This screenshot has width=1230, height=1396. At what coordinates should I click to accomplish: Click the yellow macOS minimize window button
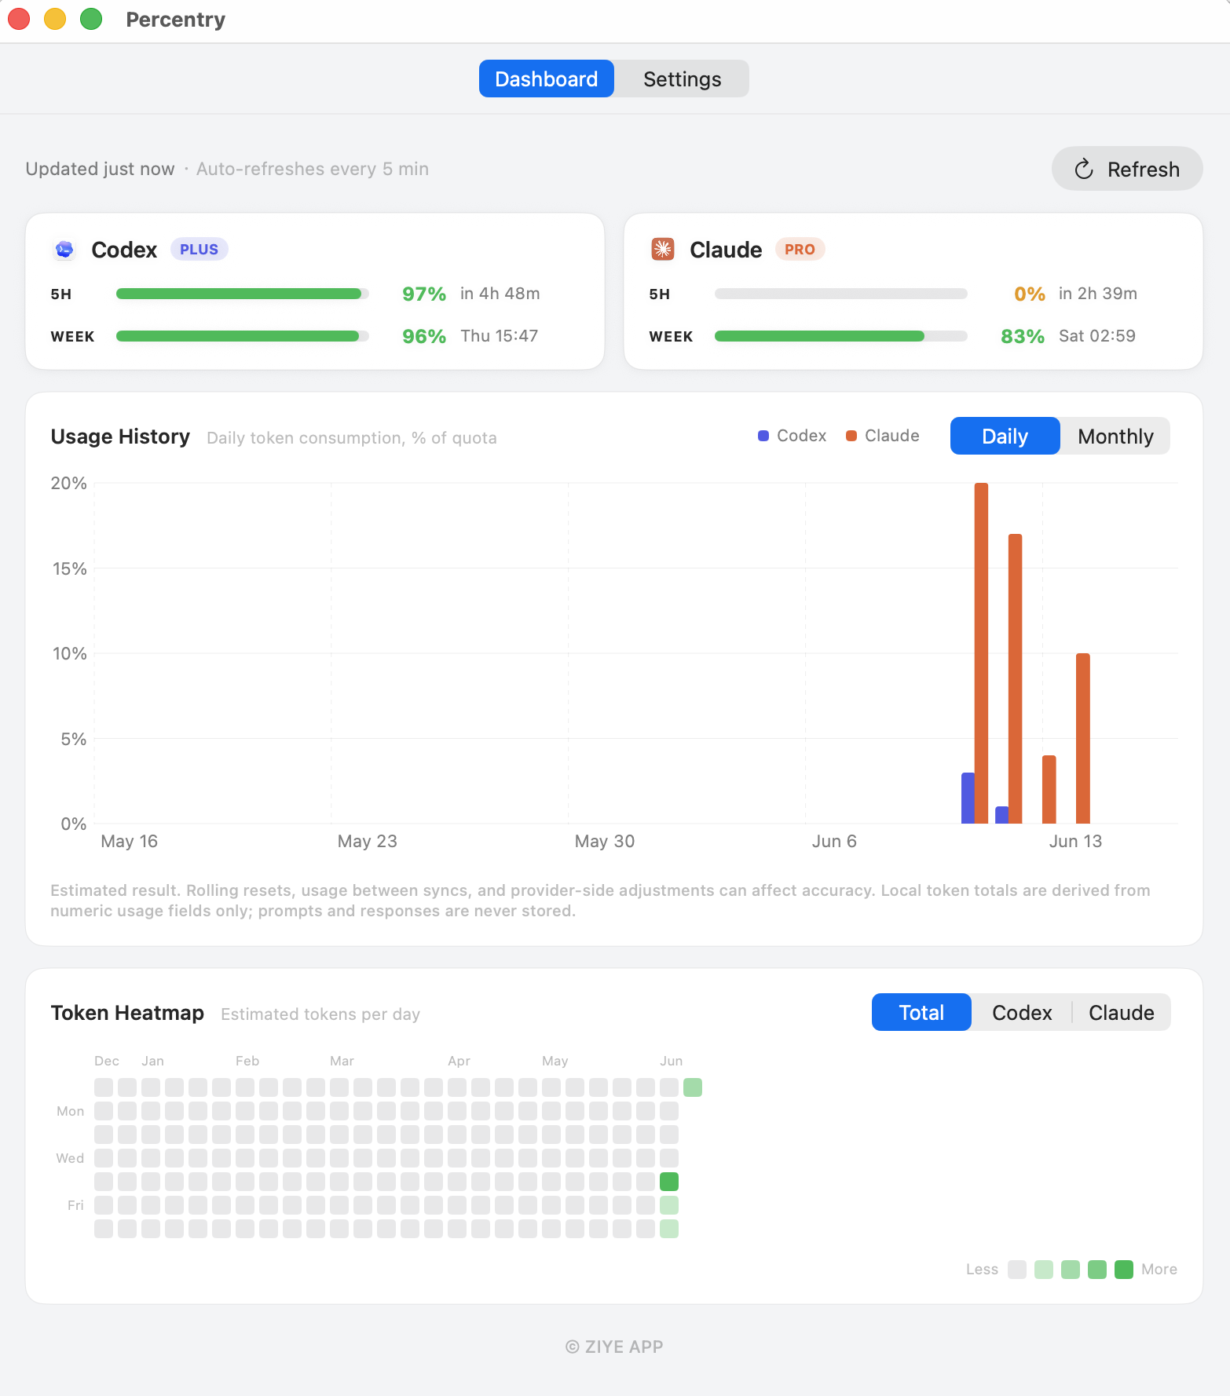coord(55,19)
